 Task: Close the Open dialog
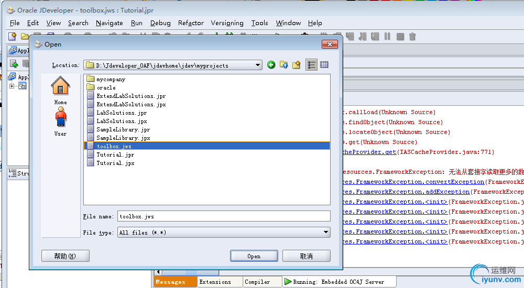click(x=330, y=44)
